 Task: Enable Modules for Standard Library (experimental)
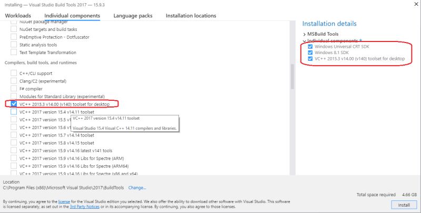coord(14,97)
